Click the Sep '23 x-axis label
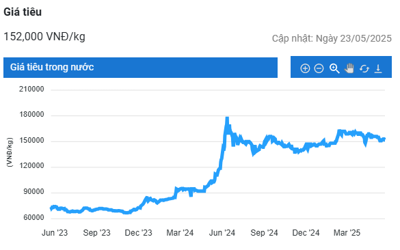This screenshot has width=400, height=250. 96,233
